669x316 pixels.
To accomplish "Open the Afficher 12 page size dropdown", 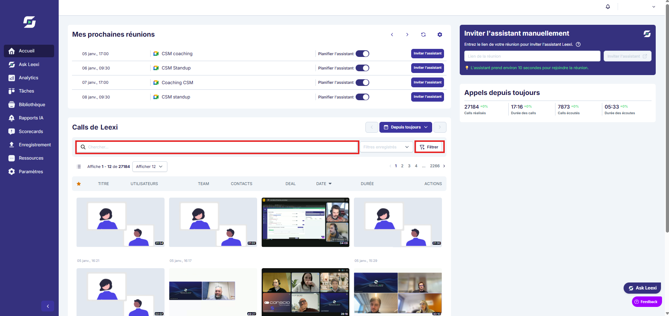I will pos(150,167).
